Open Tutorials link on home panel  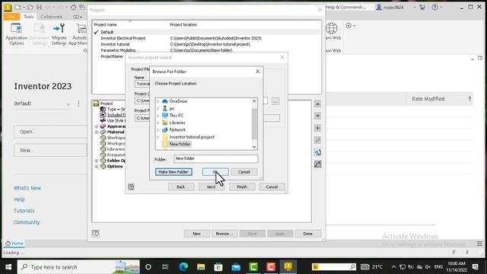tap(24, 211)
